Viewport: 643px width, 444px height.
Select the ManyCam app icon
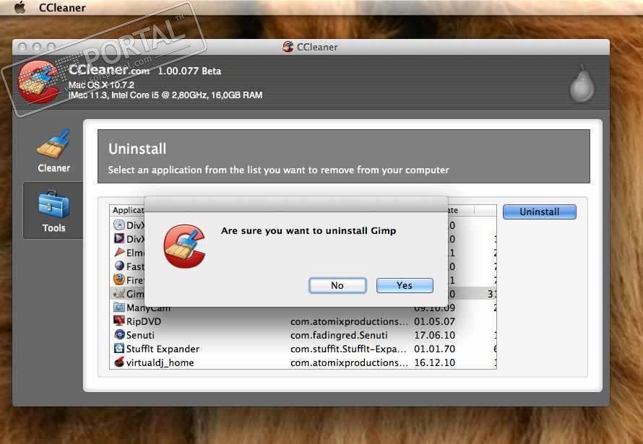pyautogui.click(x=119, y=308)
